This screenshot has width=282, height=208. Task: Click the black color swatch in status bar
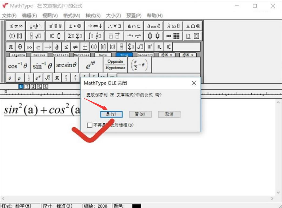[x=136, y=206]
